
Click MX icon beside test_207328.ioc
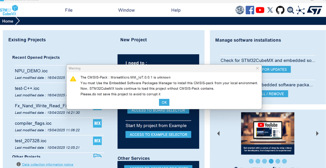(97, 141)
